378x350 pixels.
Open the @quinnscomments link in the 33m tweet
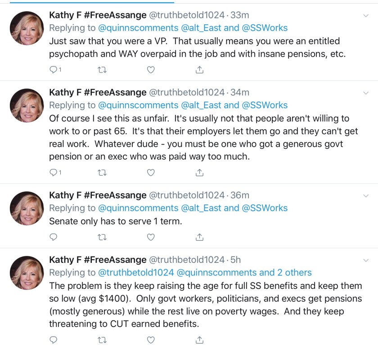point(138,28)
